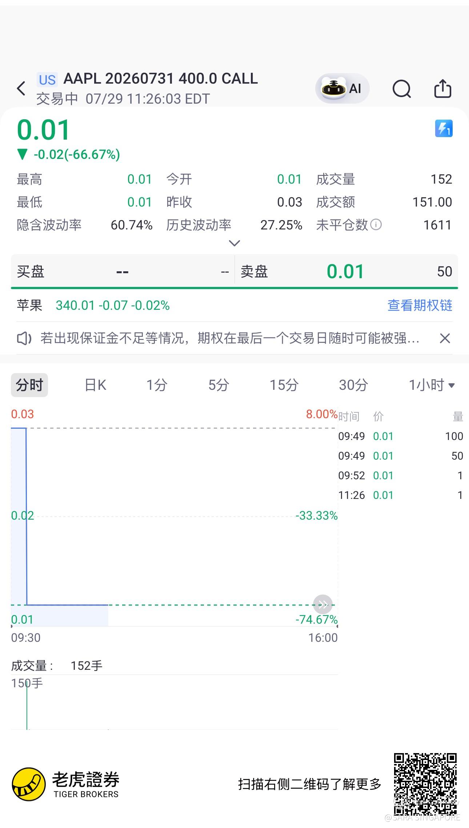Select the 09:49 trade row with volume 100
469x828 pixels.
click(401, 436)
